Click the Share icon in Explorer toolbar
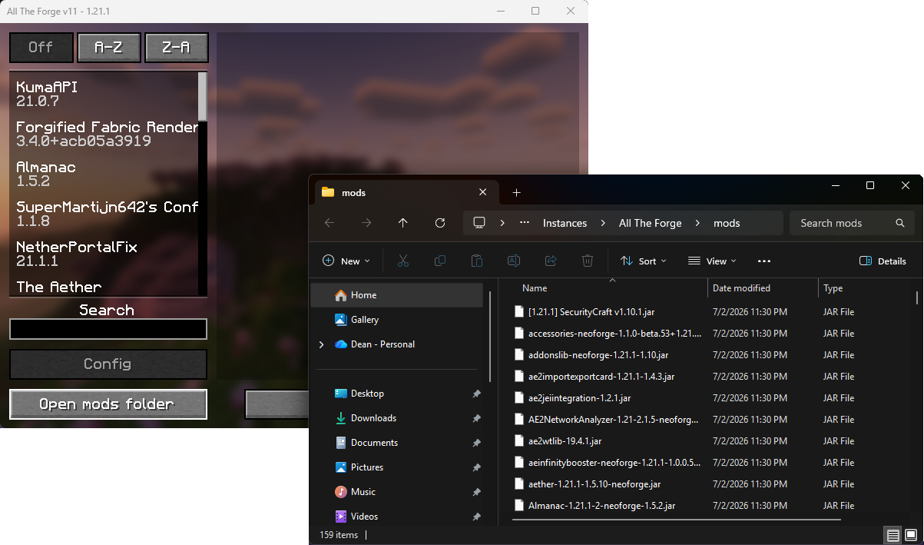This screenshot has width=924, height=545. click(x=551, y=261)
